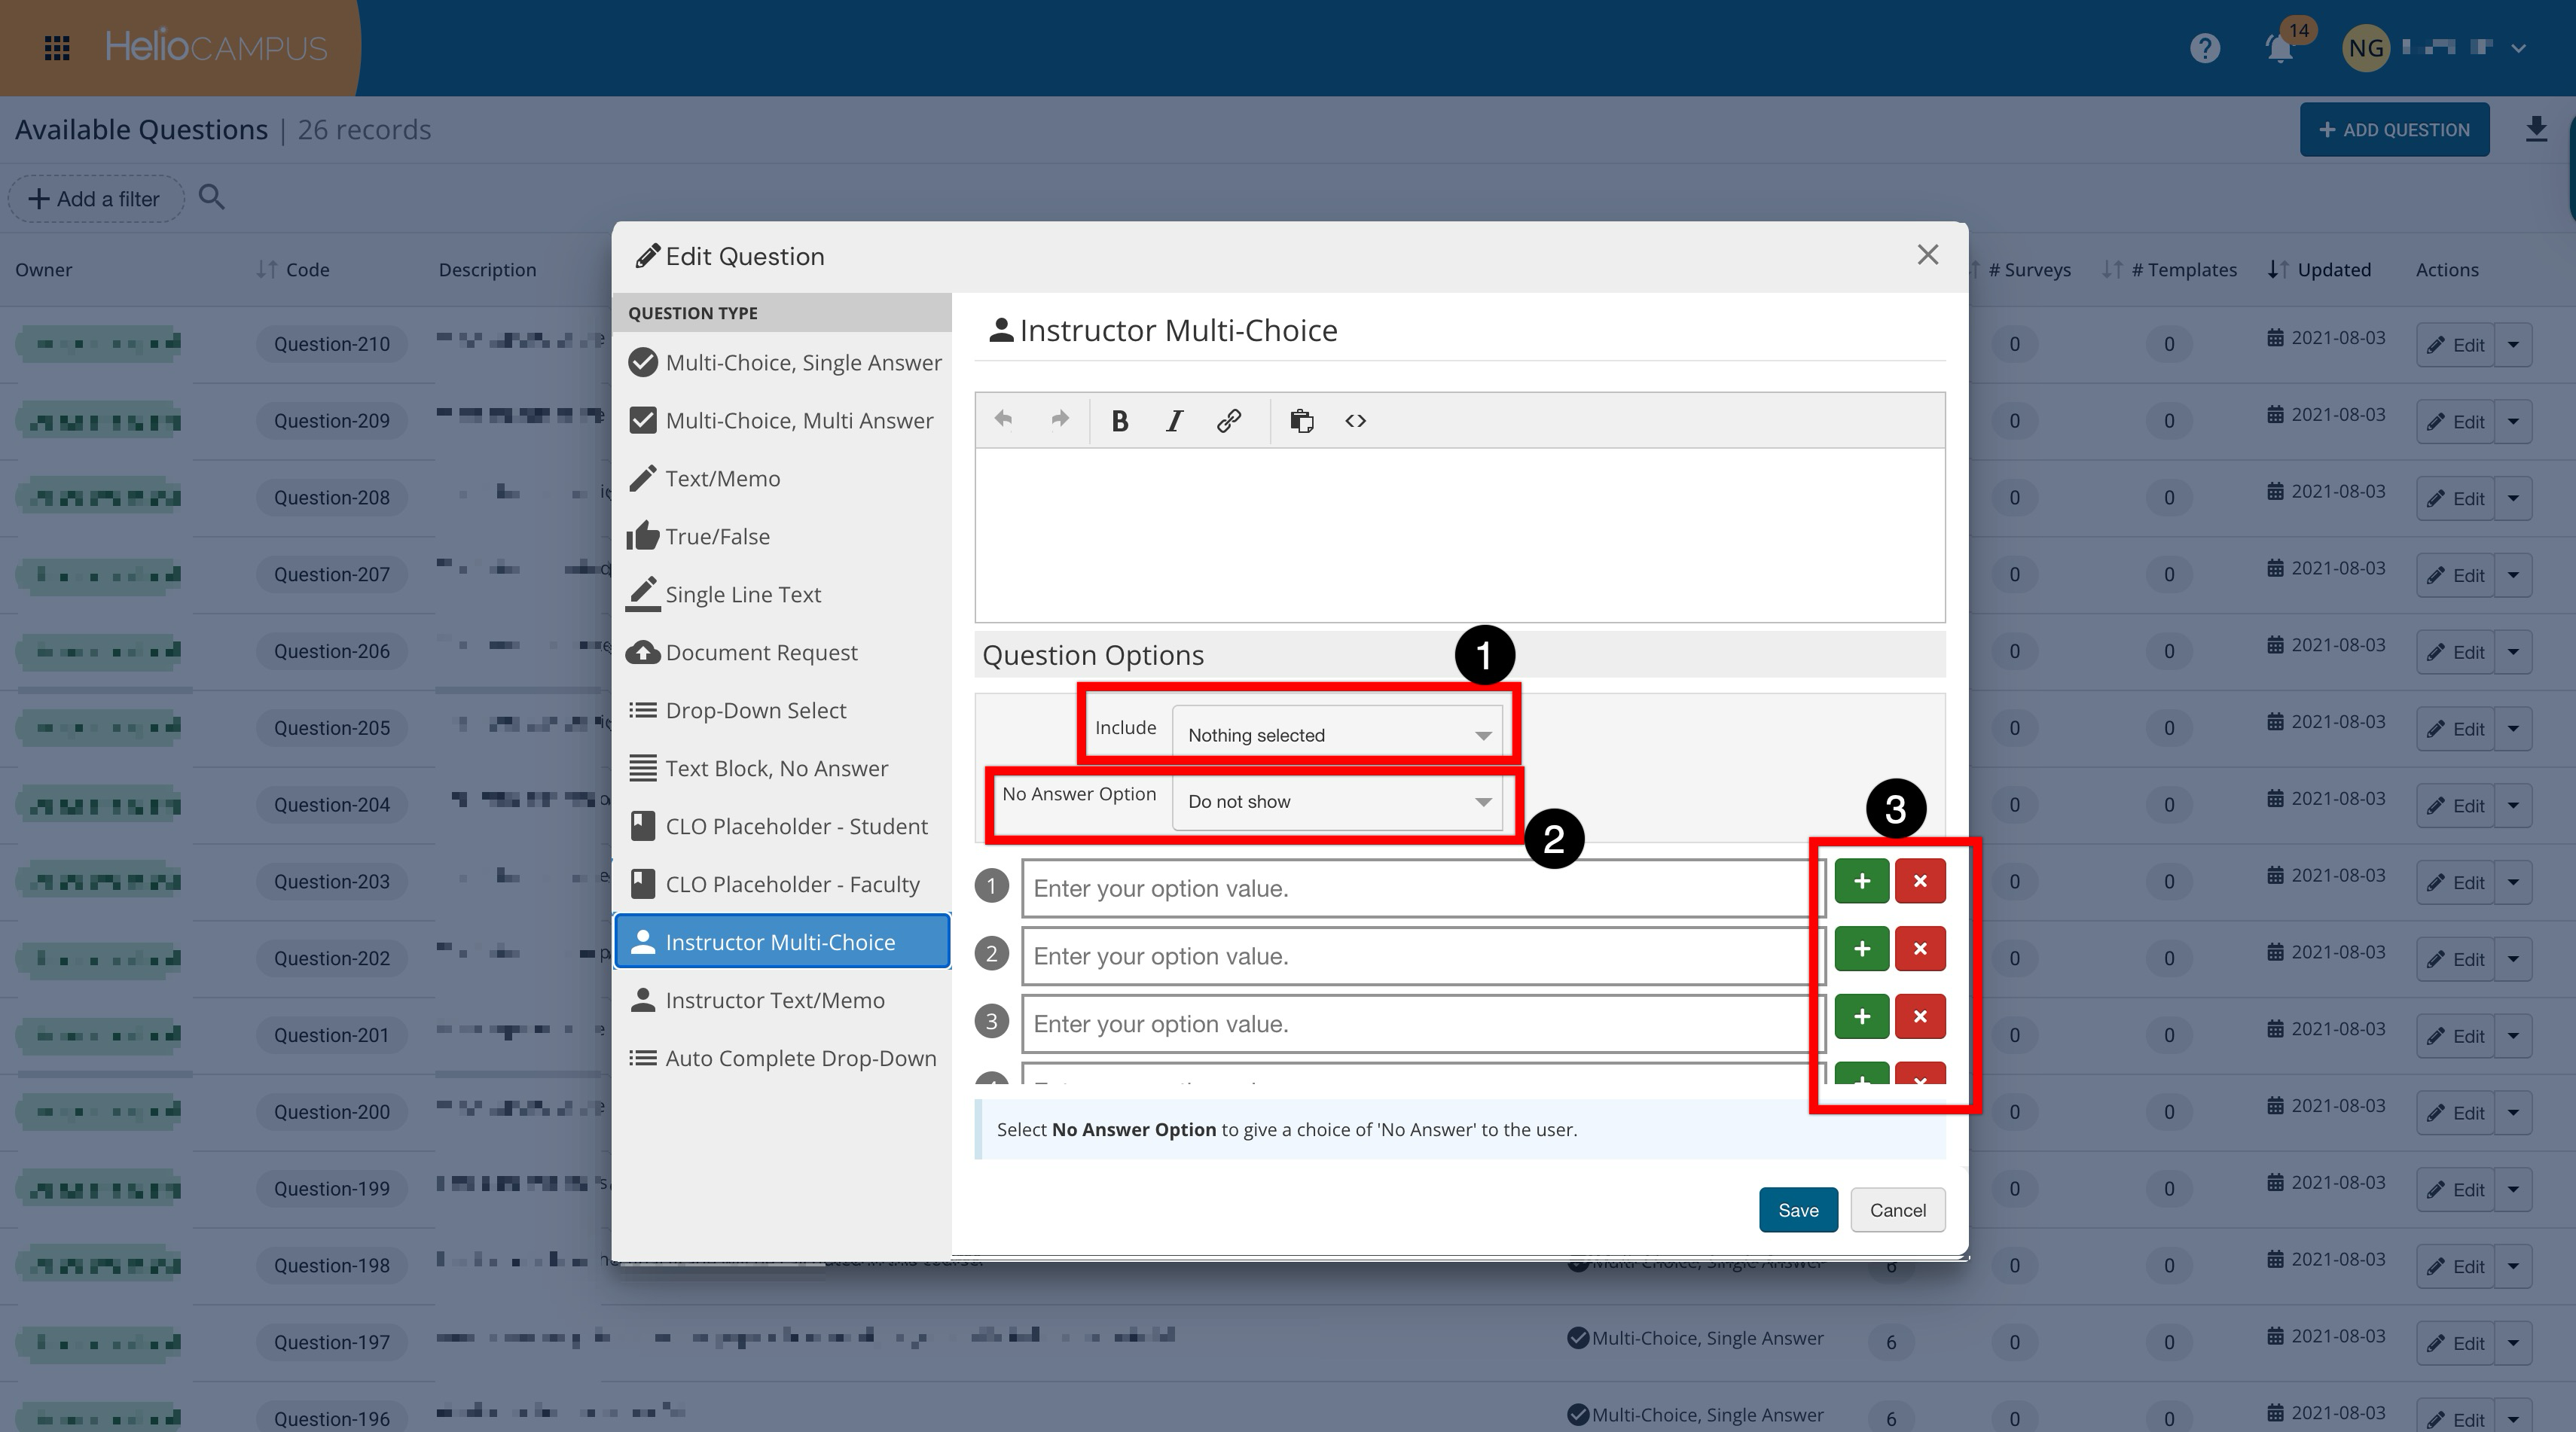Open the Include dropdown
This screenshot has height=1432, width=2576.
1336,735
